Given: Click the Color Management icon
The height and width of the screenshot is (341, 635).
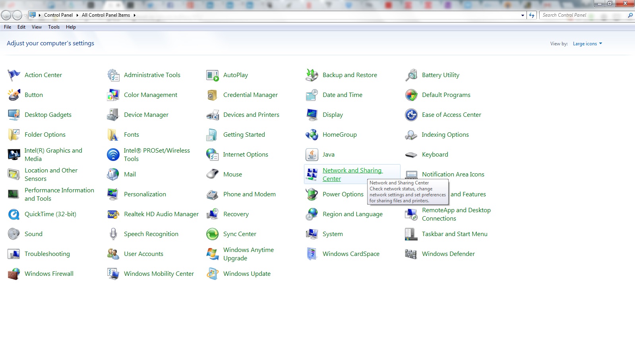Looking at the screenshot, I should (113, 95).
